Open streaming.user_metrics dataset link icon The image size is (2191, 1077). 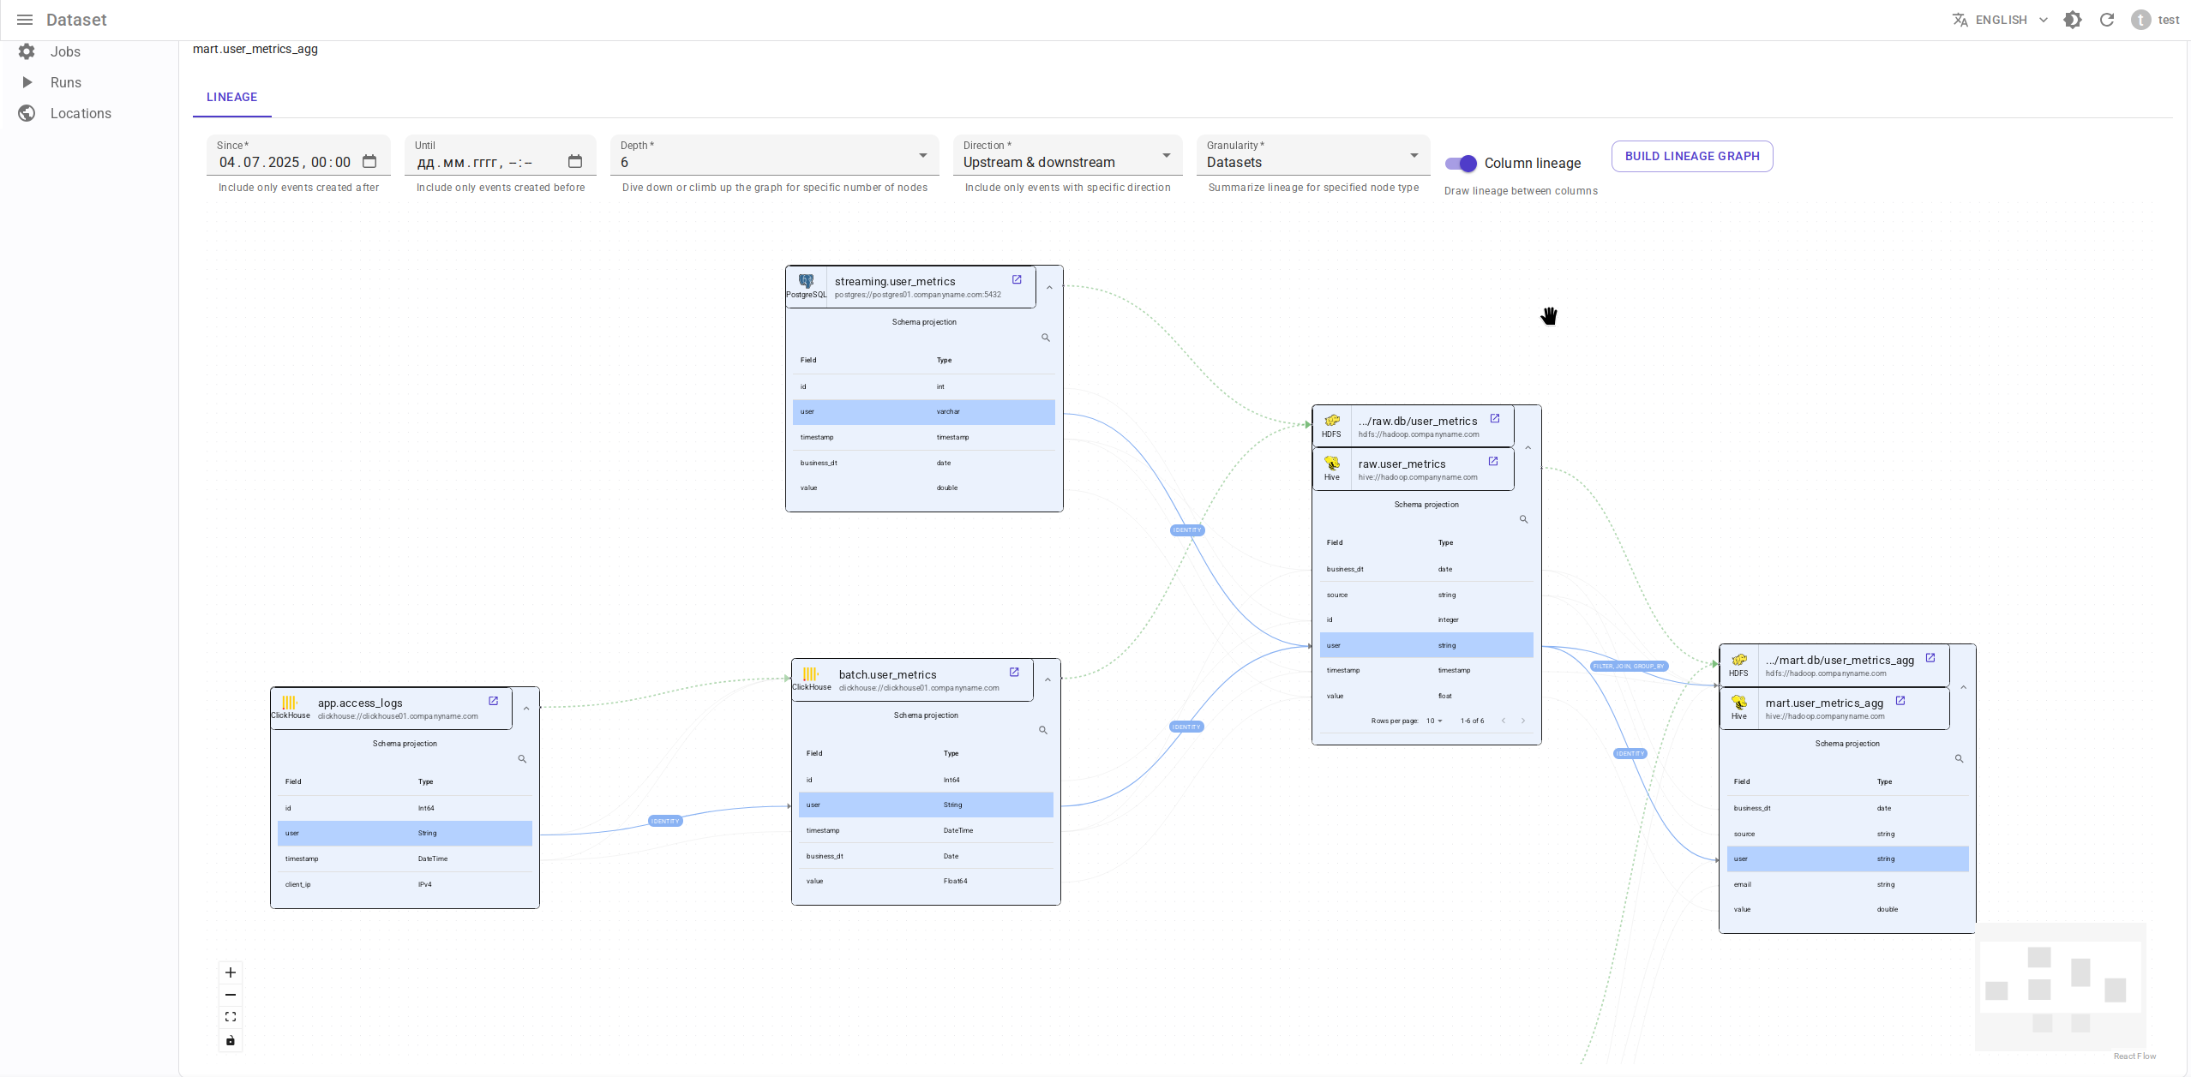click(1017, 280)
